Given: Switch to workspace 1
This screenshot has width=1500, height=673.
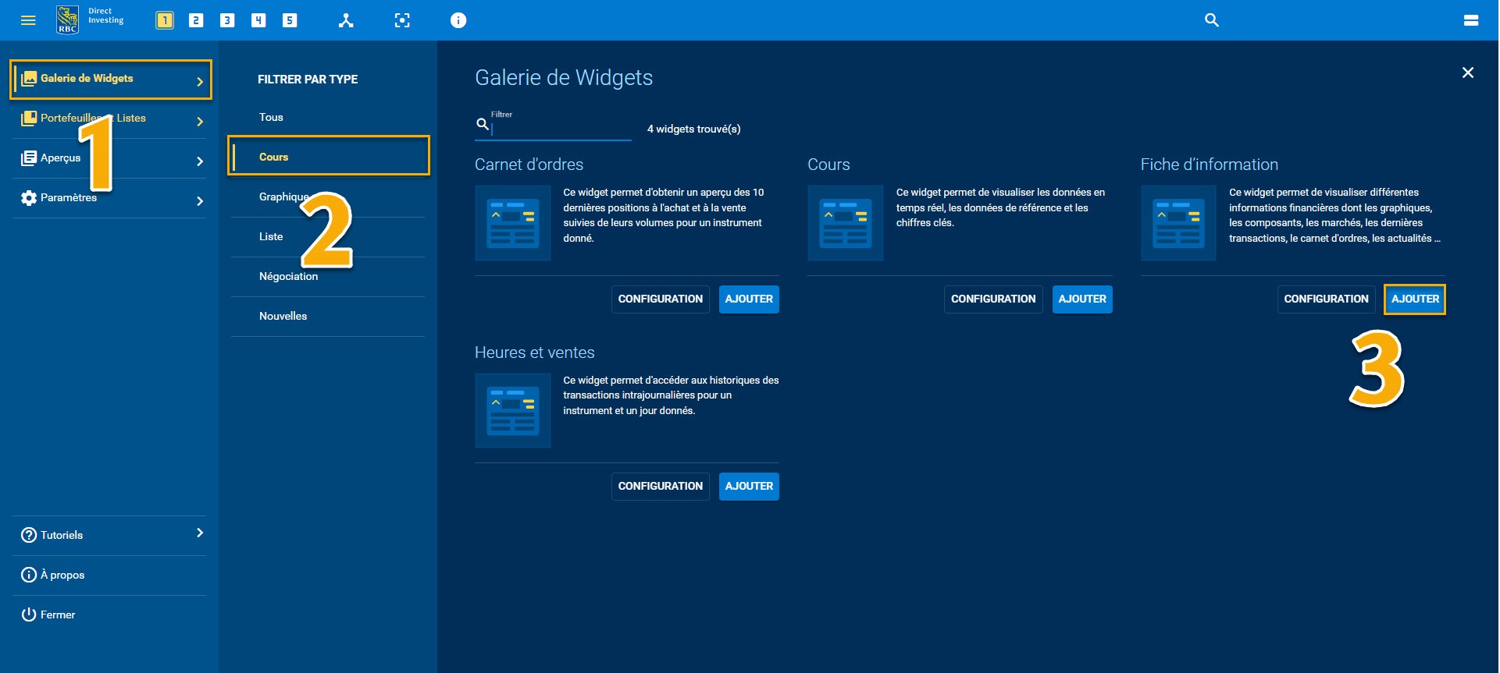Looking at the screenshot, I should coord(165,20).
